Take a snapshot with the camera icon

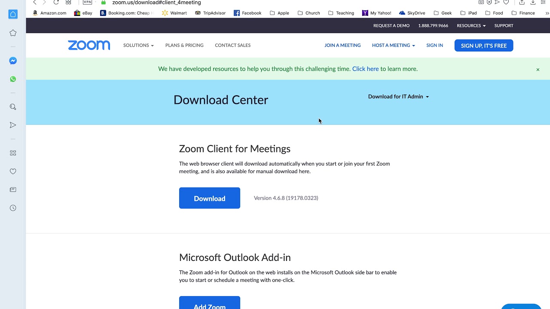(481, 2)
